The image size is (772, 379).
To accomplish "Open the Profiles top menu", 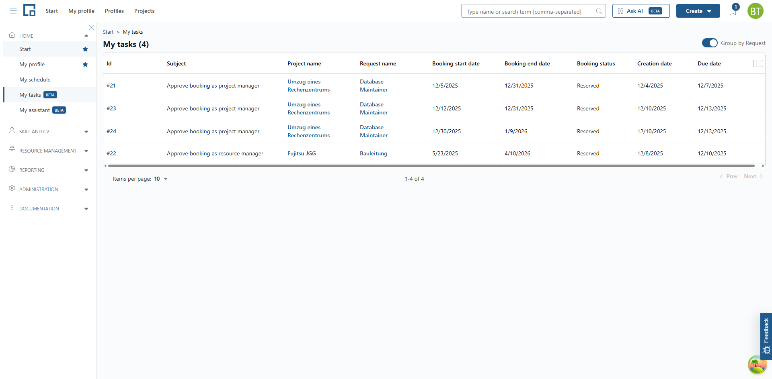I will coord(114,11).
